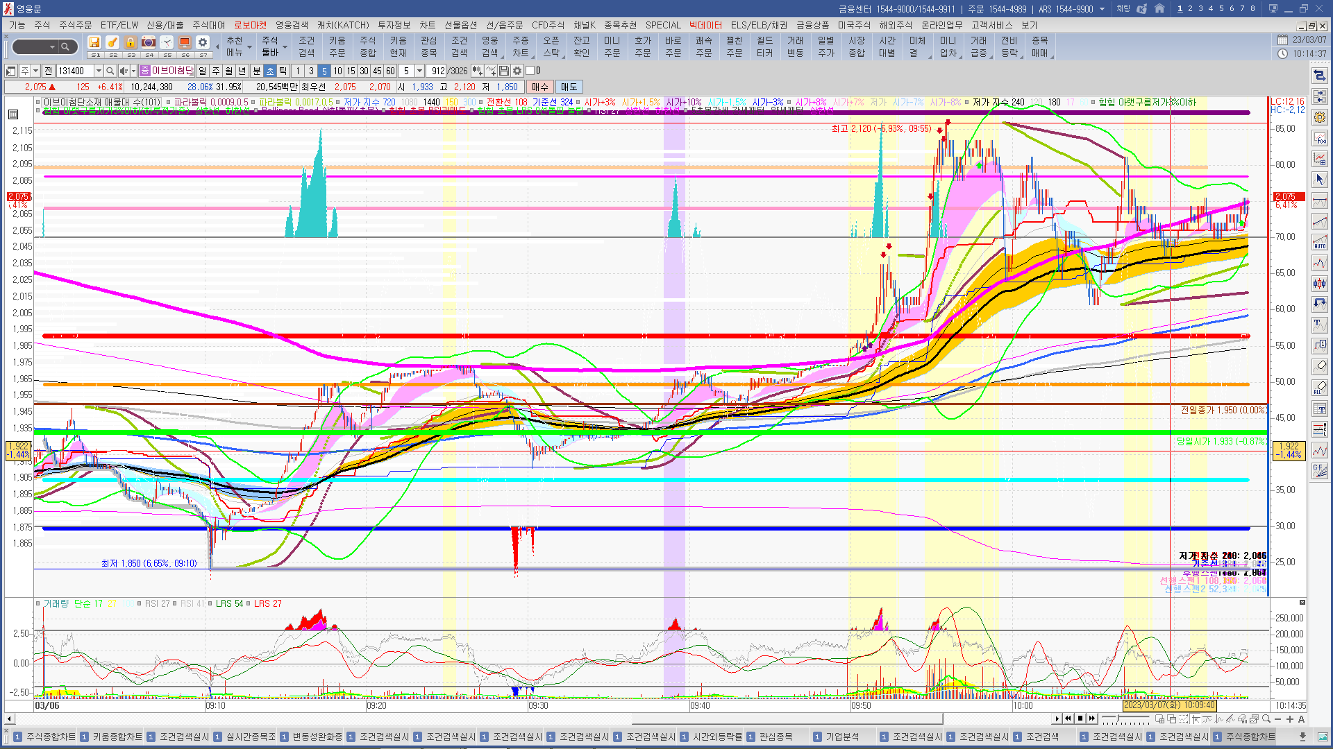Click the eraser tool in right sidebar
Image resolution: width=1333 pixels, height=749 pixels.
tap(1320, 366)
